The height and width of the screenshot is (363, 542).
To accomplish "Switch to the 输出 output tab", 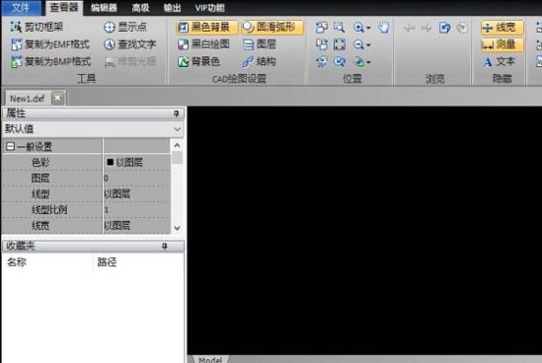I will pos(172,8).
